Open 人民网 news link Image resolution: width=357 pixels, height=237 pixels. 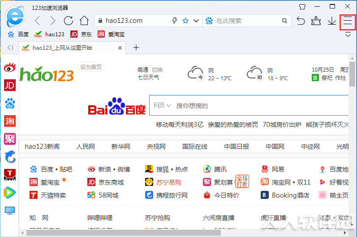pos(86,147)
